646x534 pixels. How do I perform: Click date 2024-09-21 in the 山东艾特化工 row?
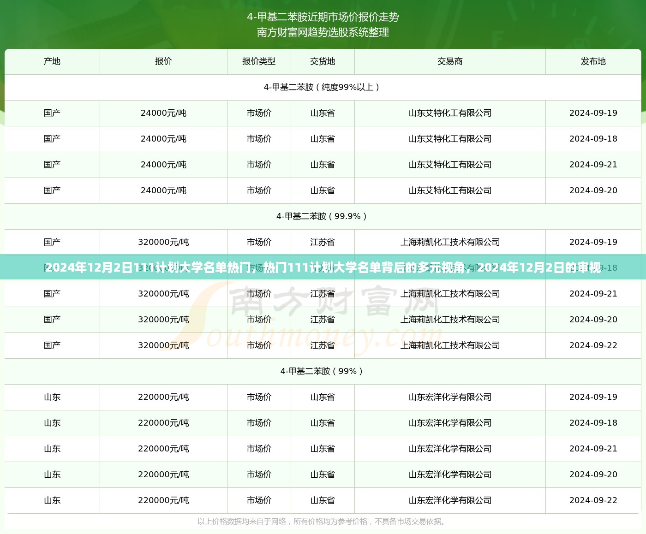[593, 165]
